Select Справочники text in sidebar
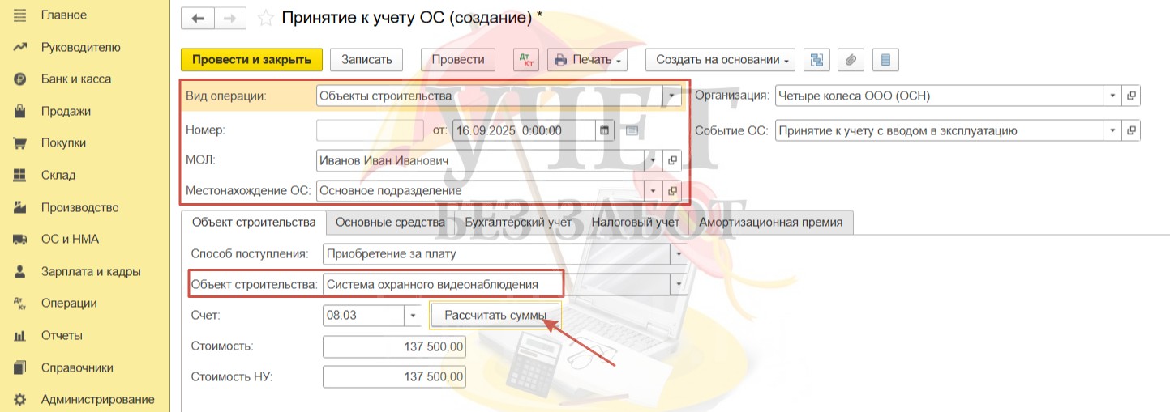Viewport: 1170px width, 412px height. coord(77,367)
